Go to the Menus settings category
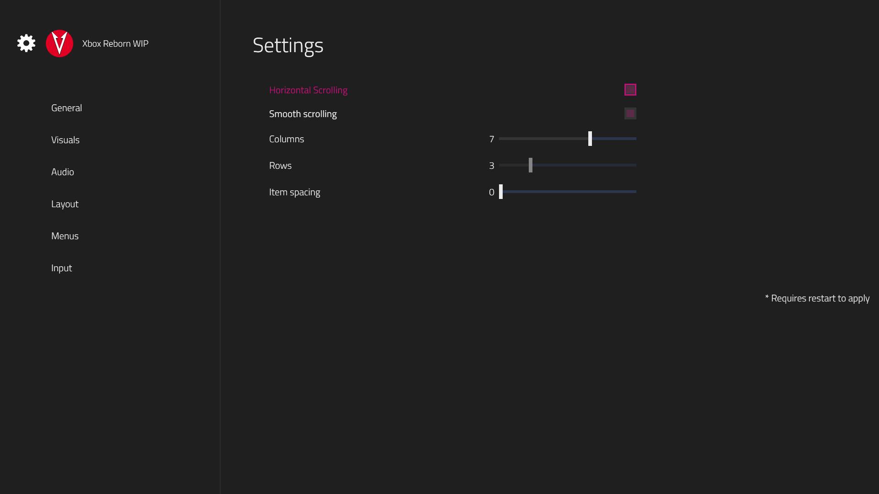 pos(65,236)
